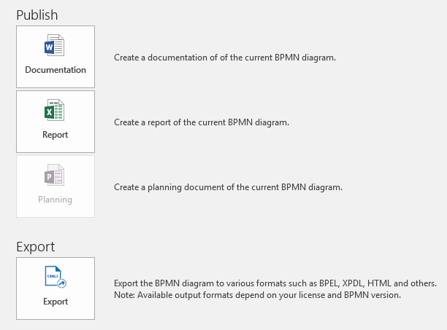Click the Excel spreadsheet icon for Report
This screenshot has width=447, height=330.
coord(55,110)
